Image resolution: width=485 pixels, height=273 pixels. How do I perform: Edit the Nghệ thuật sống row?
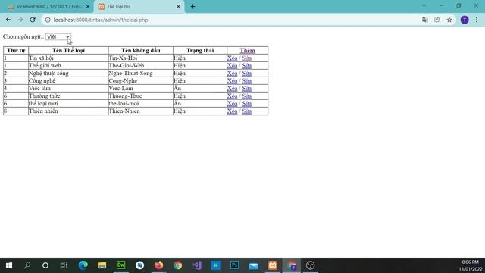246,74
